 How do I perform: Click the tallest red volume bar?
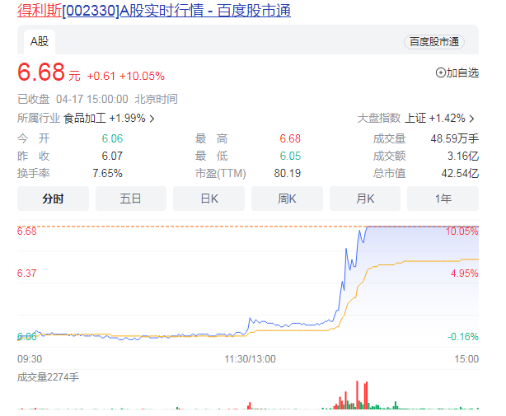click(357, 395)
